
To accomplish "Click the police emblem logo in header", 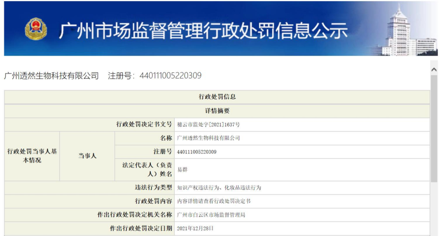I will pyautogui.click(x=37, y=28).
